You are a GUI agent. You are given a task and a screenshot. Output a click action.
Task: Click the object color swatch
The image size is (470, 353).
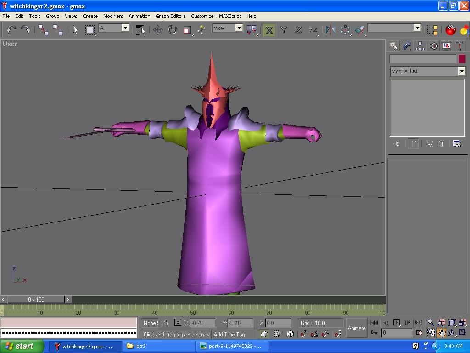[x=462, y=59]
